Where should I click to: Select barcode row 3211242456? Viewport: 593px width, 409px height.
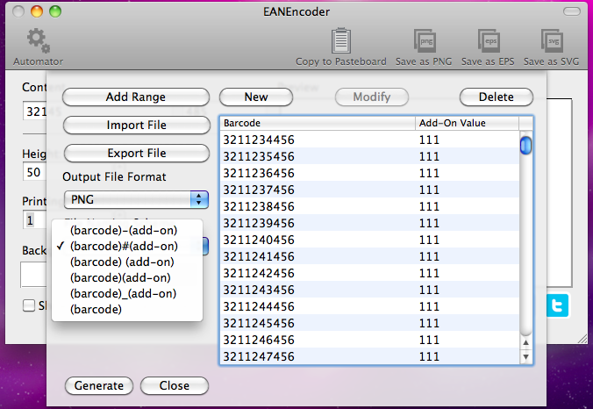[x=369, y=273]
